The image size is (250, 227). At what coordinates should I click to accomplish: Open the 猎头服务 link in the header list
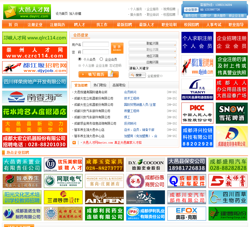pos(136,15)
